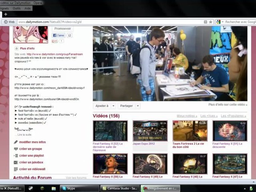Open the file explorer folder taskbar icon

54,189
